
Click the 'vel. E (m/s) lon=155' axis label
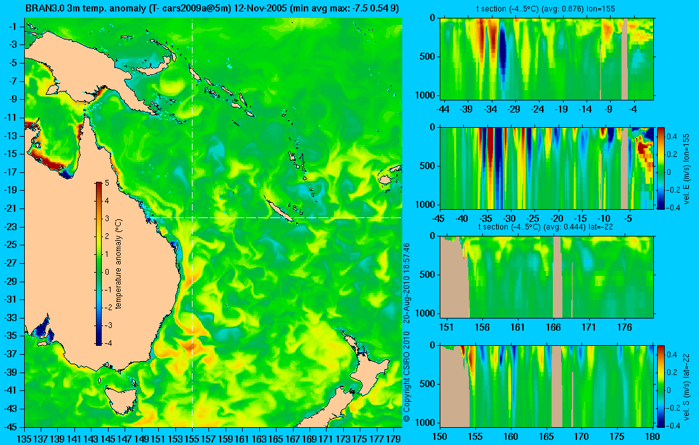pyautogui.click(x=686, y=168)
